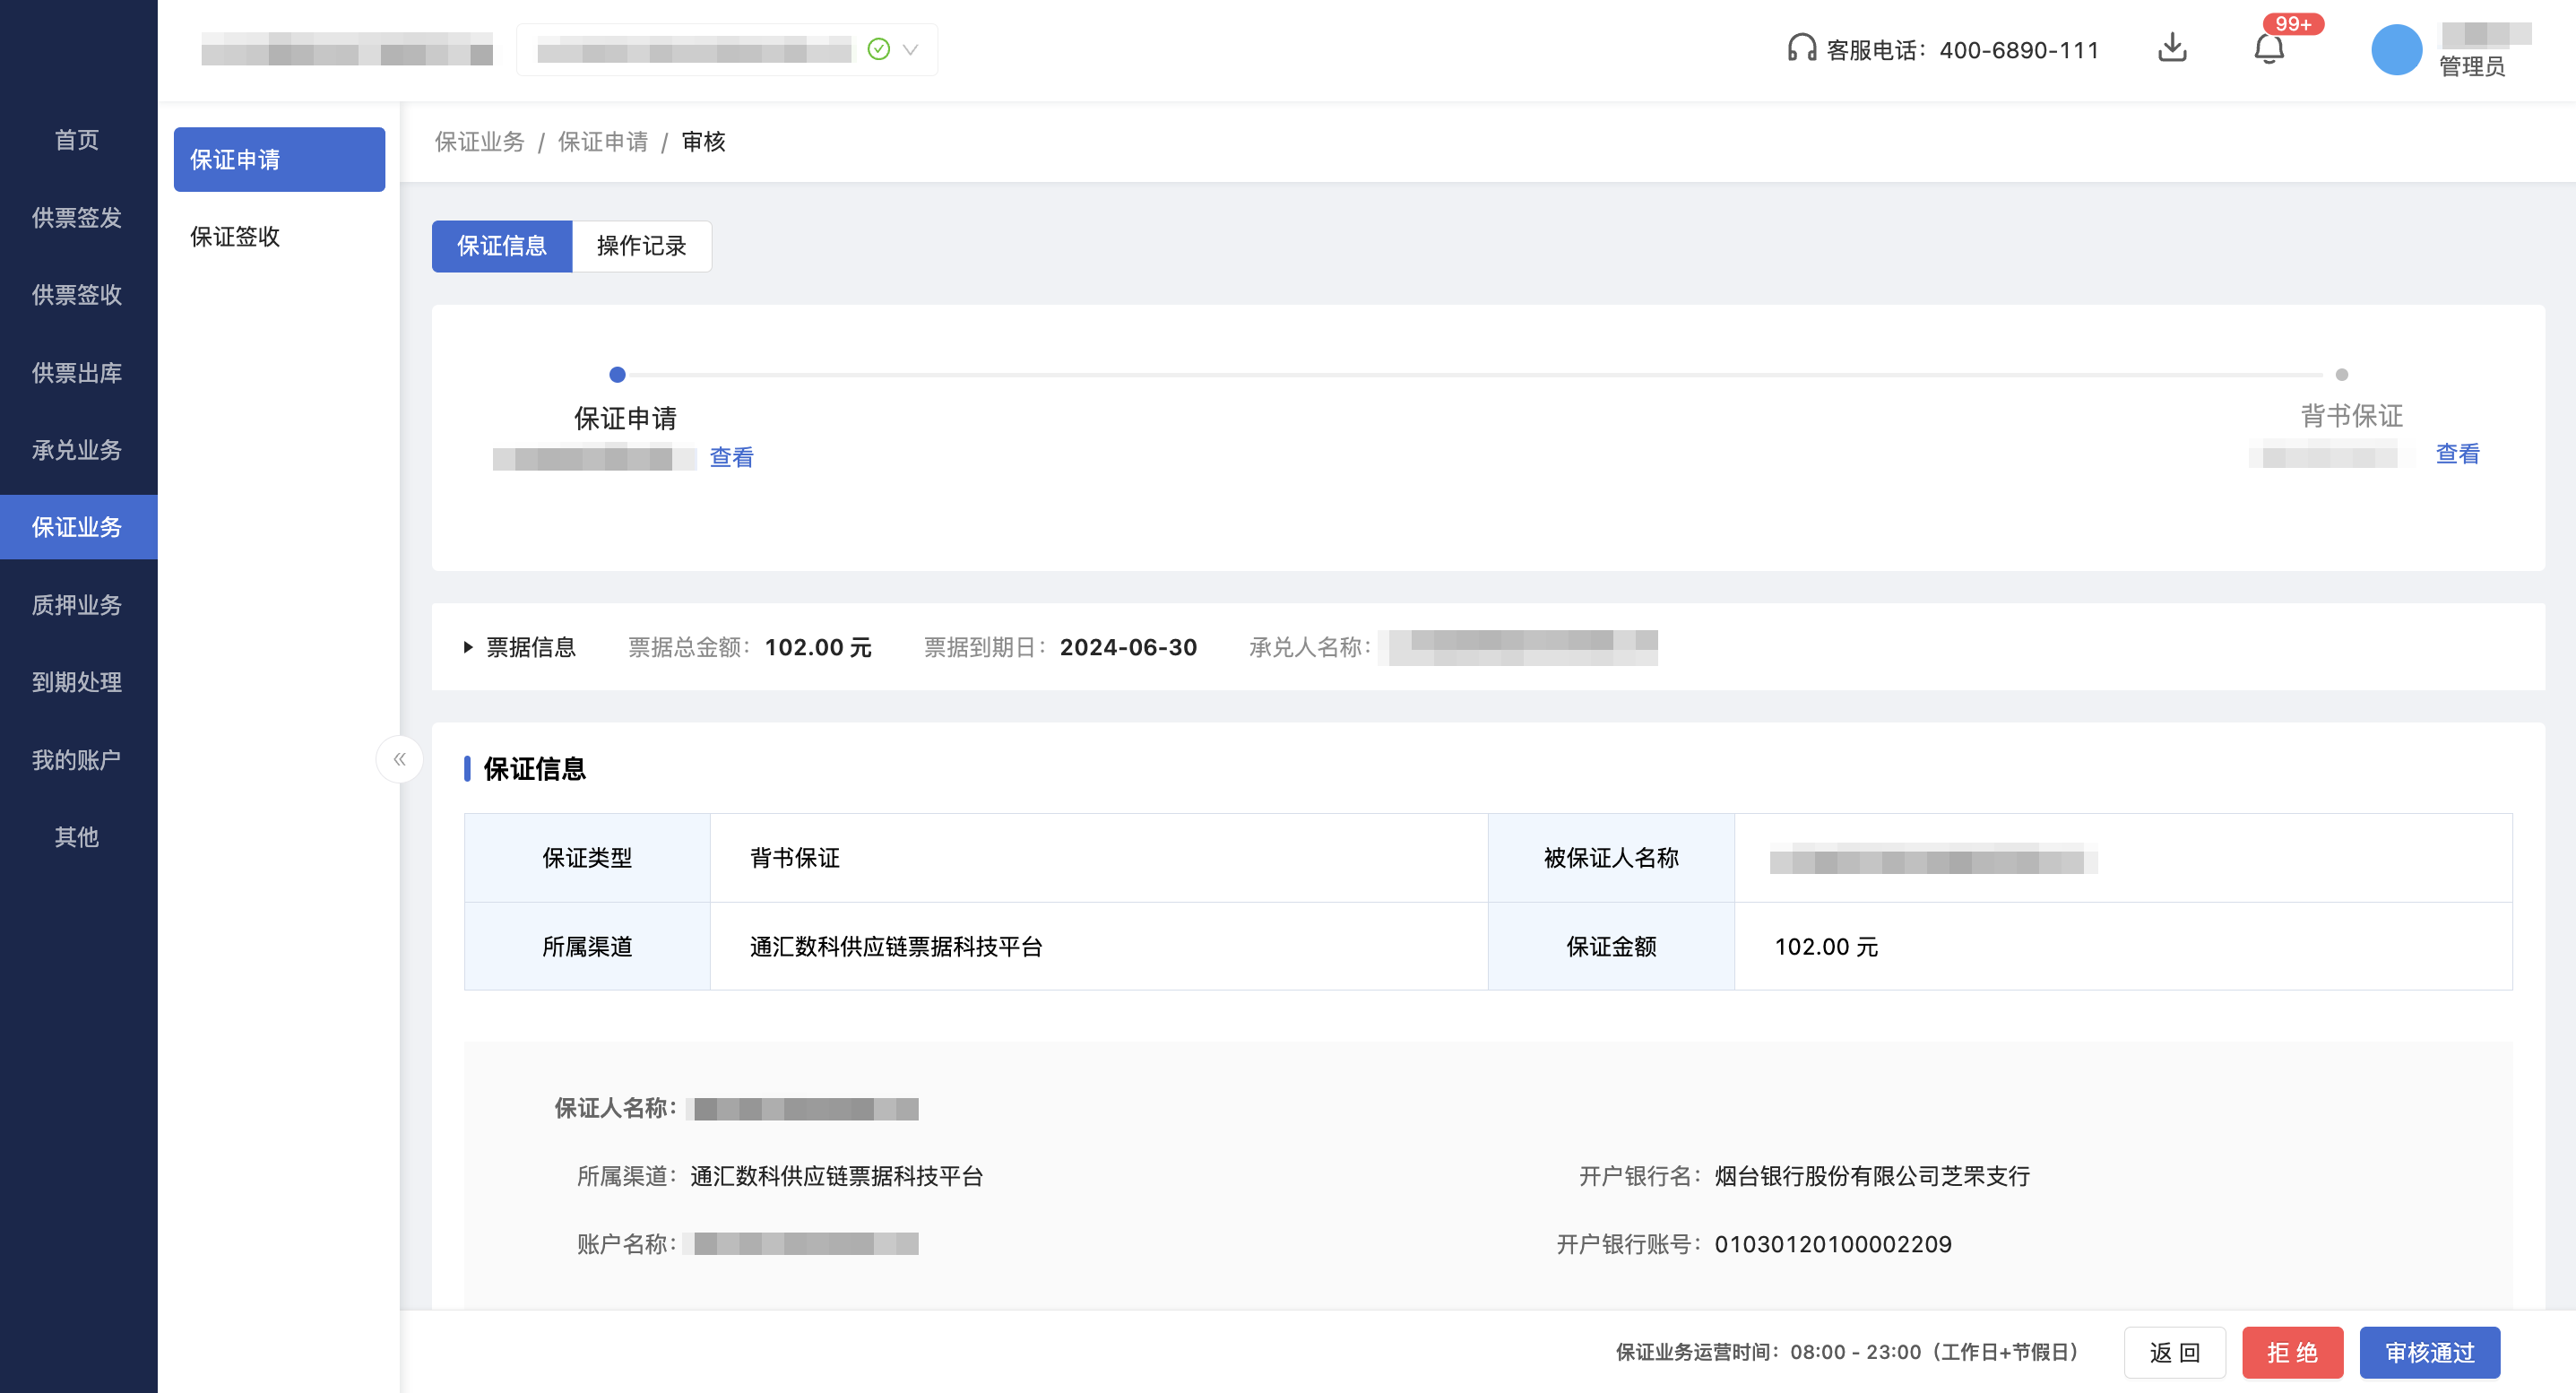
Task: Expand the 票据信息 section triangle
Action: pos(468,648)
